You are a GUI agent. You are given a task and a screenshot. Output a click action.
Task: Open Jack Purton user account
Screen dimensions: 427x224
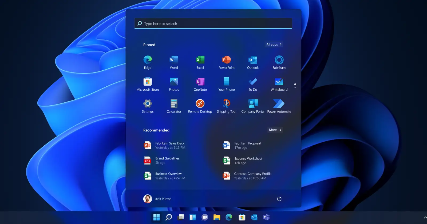click(x=157, y=199)
